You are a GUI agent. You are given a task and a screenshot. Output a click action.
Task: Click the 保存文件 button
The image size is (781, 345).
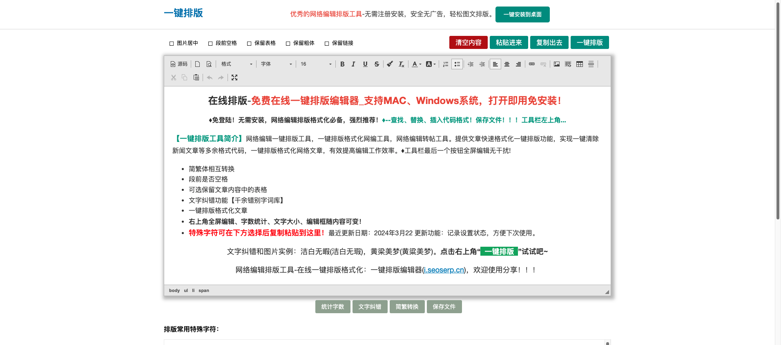(x=444, y=307)
